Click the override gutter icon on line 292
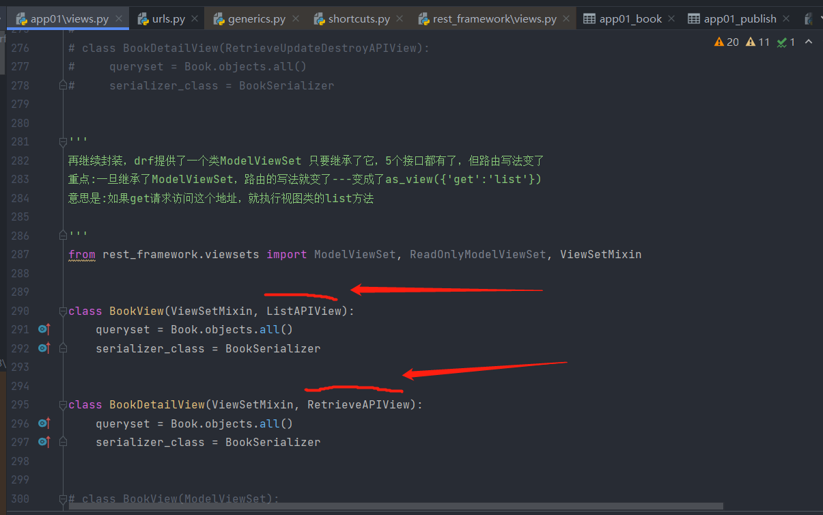823x515 pixels. click(x=44, y=348)
